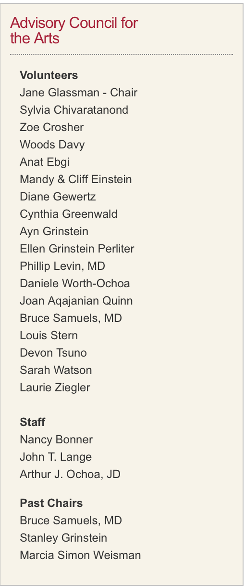Screen dimensions: 245x586
Task: Click the Past Chairs heading
Action: point(51,503)
